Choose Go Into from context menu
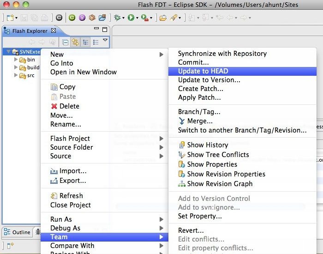The image size is (323, 254). coord(104,63)
